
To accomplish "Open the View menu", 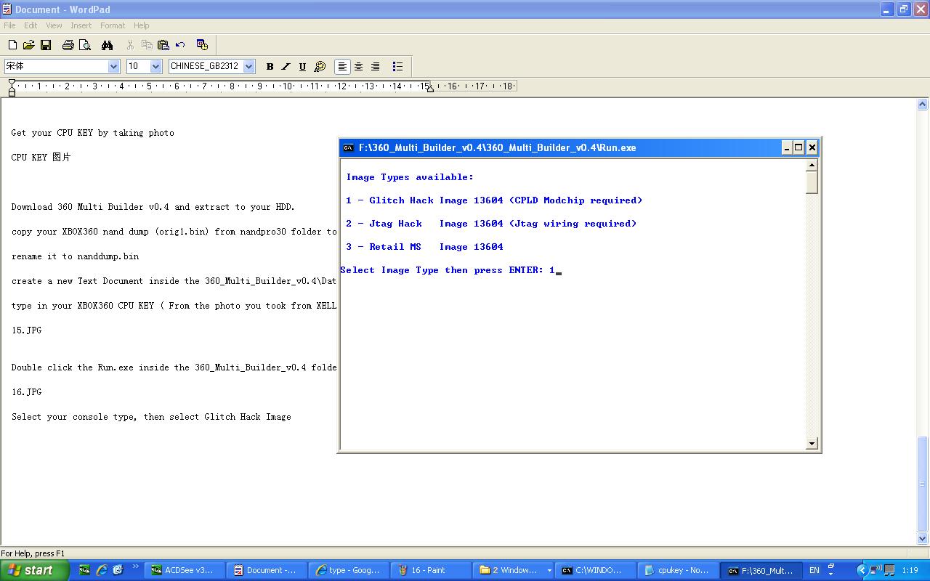I will click(54, 25).
